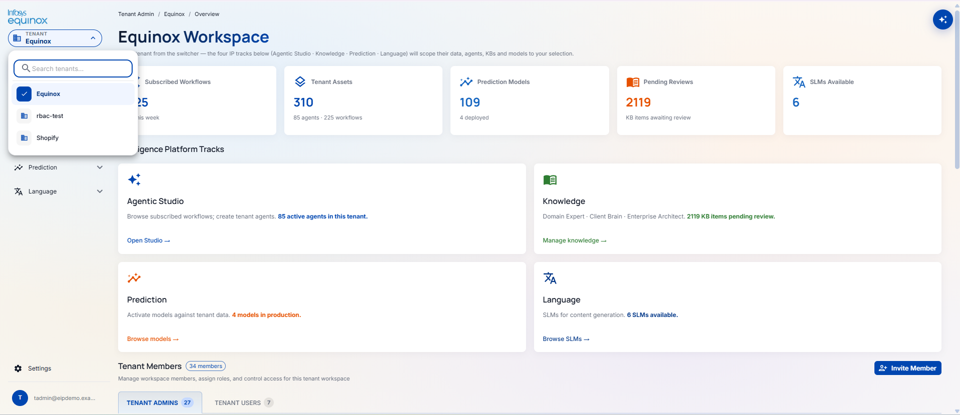
Task: Click the Prediction Models chart icon
Action: [466, 81]
